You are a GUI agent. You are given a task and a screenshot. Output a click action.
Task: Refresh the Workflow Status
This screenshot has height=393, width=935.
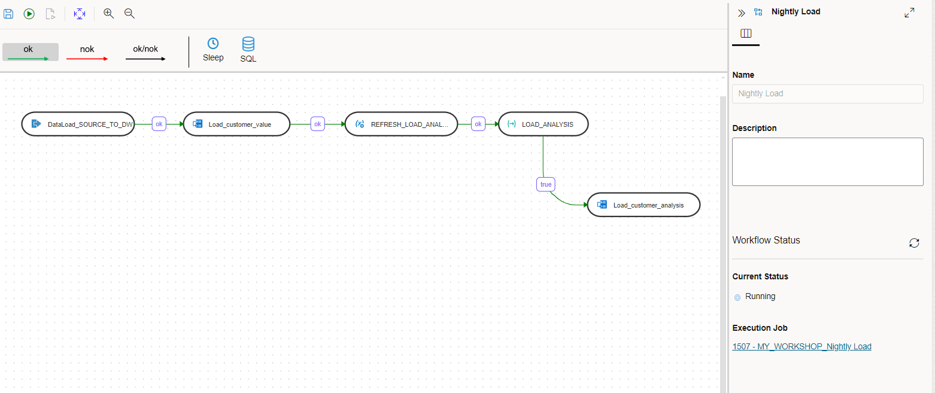914,242
